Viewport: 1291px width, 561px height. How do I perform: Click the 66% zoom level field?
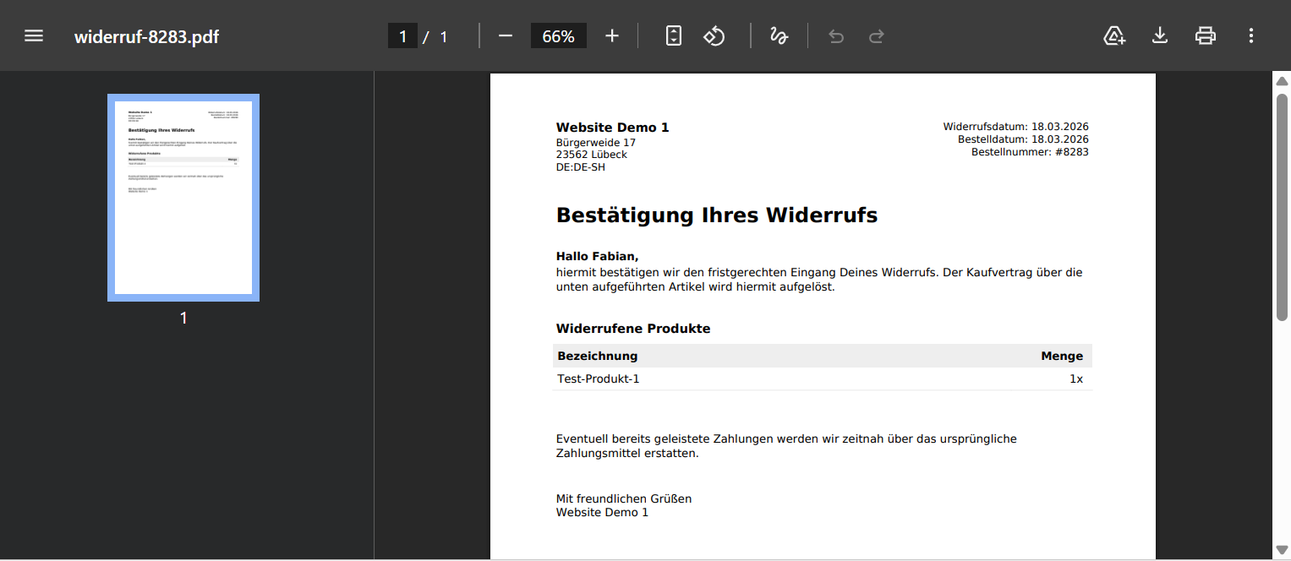click(x=558, y=36)
